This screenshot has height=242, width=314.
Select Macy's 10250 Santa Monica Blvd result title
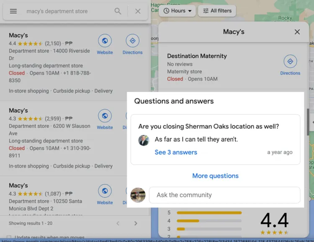click(18, 185)
